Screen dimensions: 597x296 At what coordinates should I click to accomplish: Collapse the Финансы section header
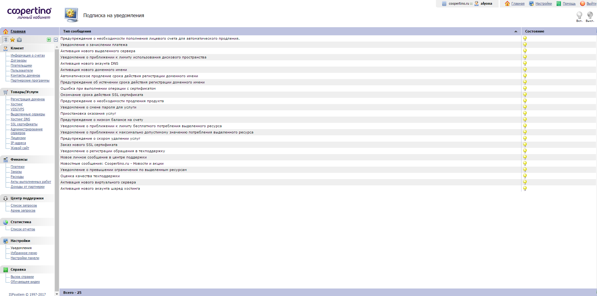(27, 159)
